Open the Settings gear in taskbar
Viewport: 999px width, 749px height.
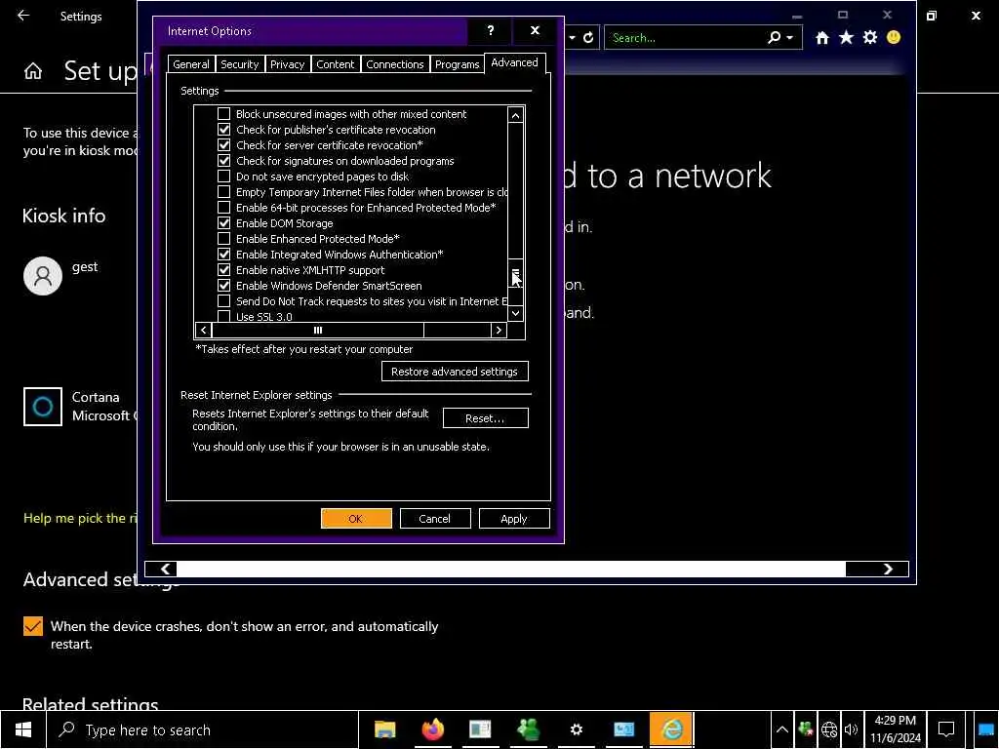click(x=576, y=729)
